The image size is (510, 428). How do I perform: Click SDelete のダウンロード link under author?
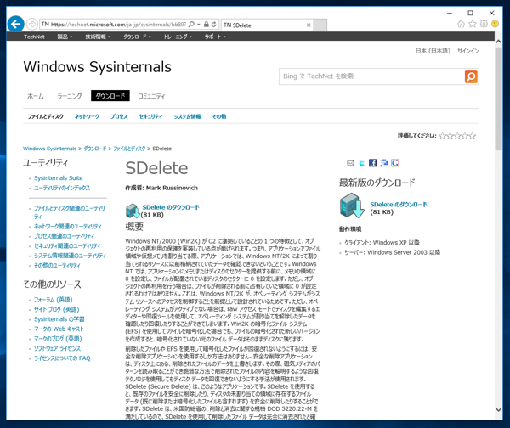(171, 207)
